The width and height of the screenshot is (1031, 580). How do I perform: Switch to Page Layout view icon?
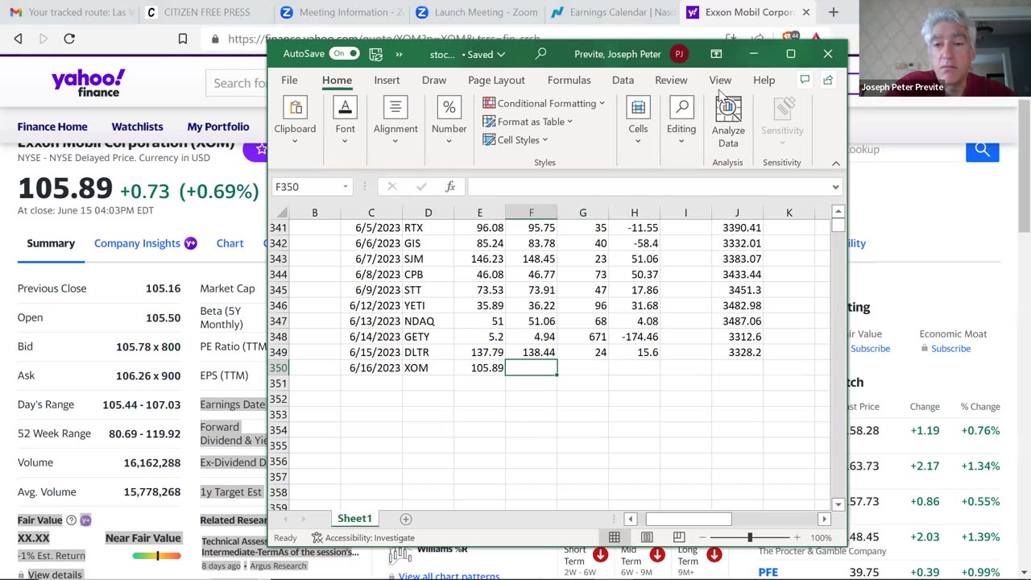coord(647,538)
